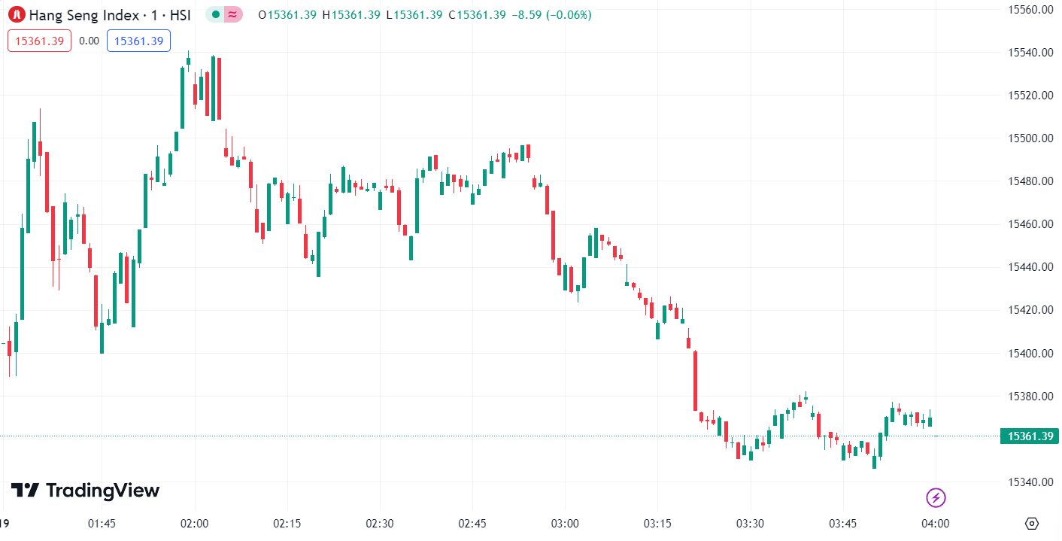
Task: Click the 15560.00 price axis label
Action: click(x=1030, y=10)
